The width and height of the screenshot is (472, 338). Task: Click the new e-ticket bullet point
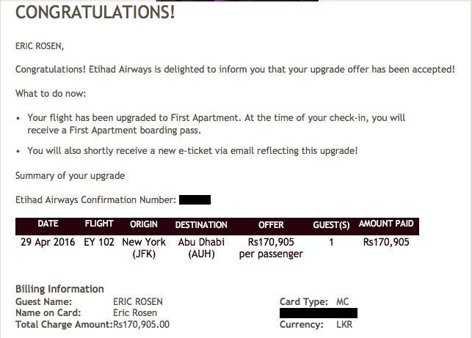pos(192,150)
